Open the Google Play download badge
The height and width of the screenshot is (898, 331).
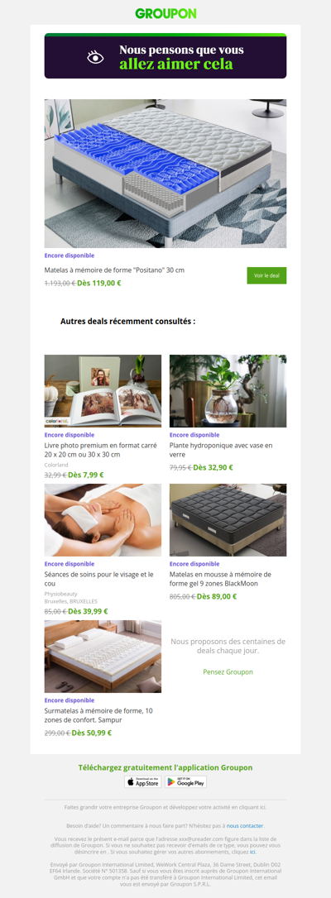[185, 781]
